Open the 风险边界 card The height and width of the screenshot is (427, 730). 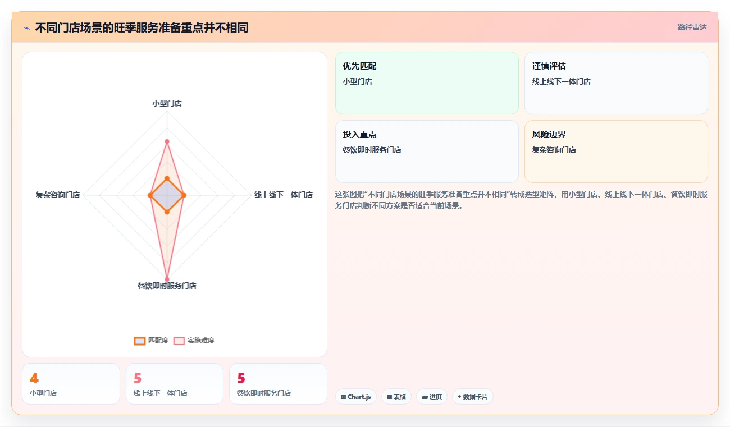pyautogui.click(x=616, y=151)
